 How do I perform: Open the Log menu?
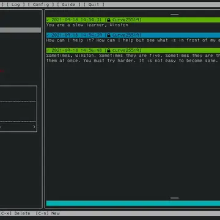15,4
